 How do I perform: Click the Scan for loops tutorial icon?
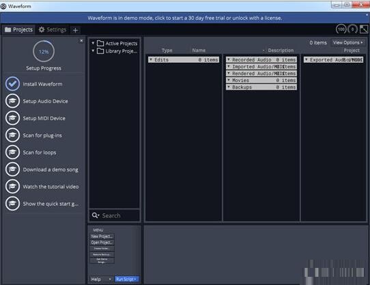(x=12, y=152)
